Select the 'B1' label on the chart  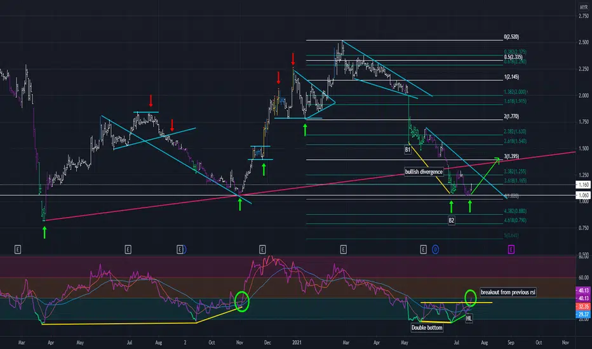pyautogui.click(x=407, y=150)
